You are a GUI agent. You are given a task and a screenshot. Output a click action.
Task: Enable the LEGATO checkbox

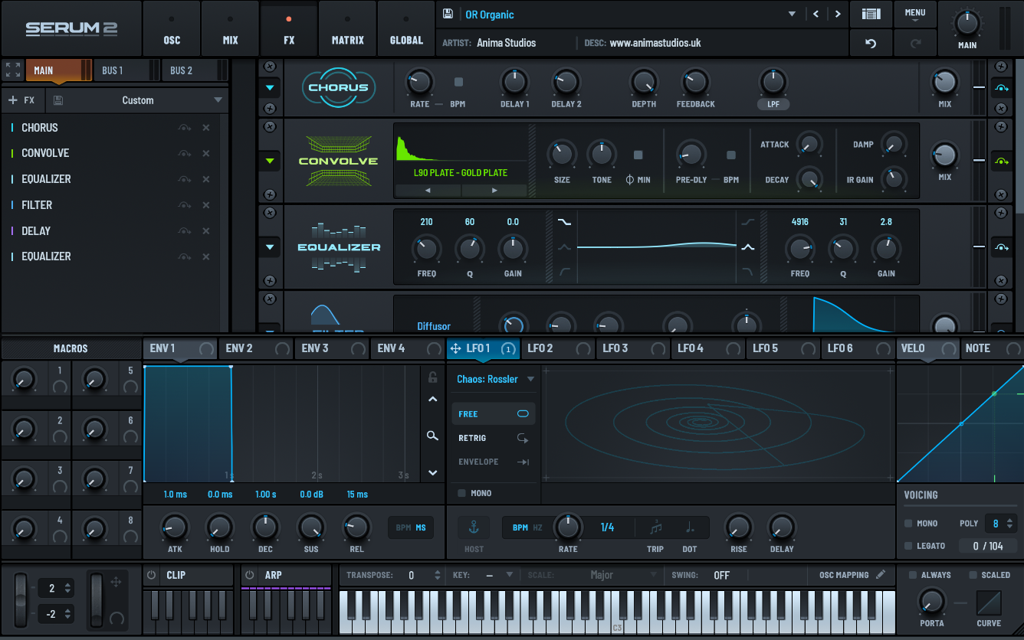tap(908, 546)
